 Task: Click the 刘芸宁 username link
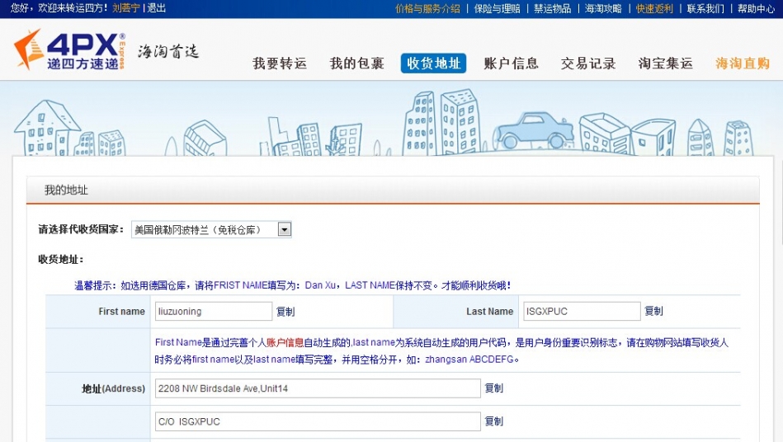[126, 8]
